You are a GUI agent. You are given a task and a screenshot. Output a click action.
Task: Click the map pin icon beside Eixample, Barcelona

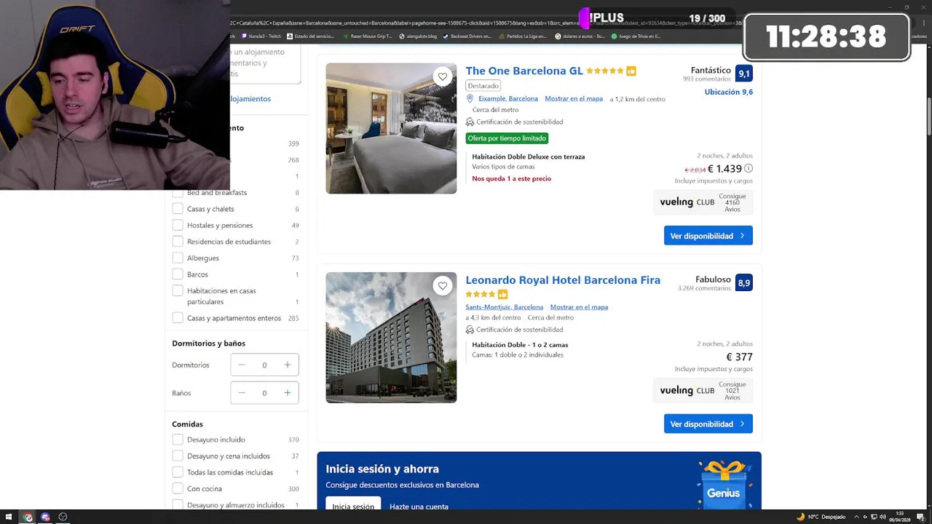click(x=470, y=98)
